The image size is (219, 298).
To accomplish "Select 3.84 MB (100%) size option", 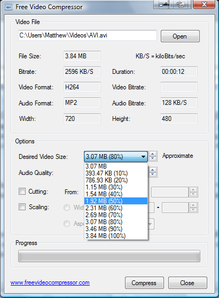I will [116, 236].
